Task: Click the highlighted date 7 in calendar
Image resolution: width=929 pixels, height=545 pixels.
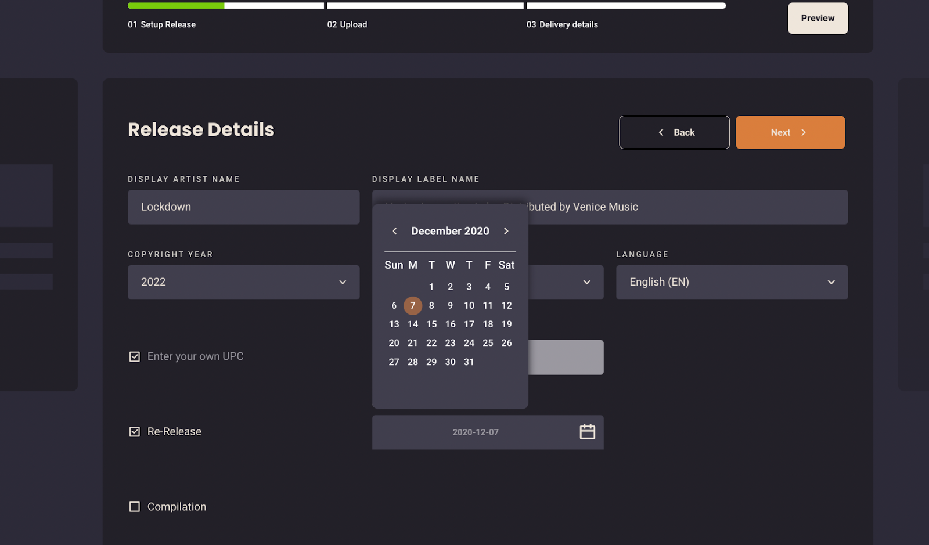Action: coord(413,305)
